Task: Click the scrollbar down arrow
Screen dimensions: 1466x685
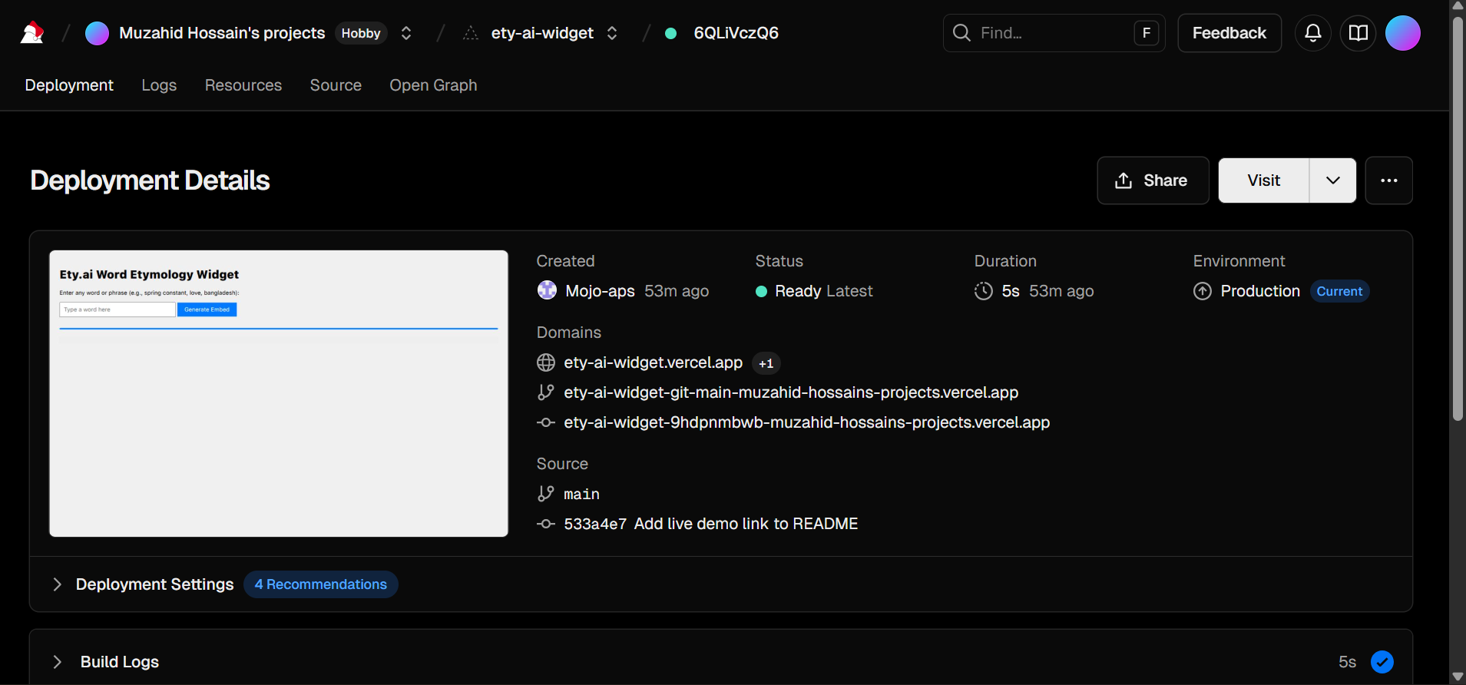Action: pos(1458,677)
